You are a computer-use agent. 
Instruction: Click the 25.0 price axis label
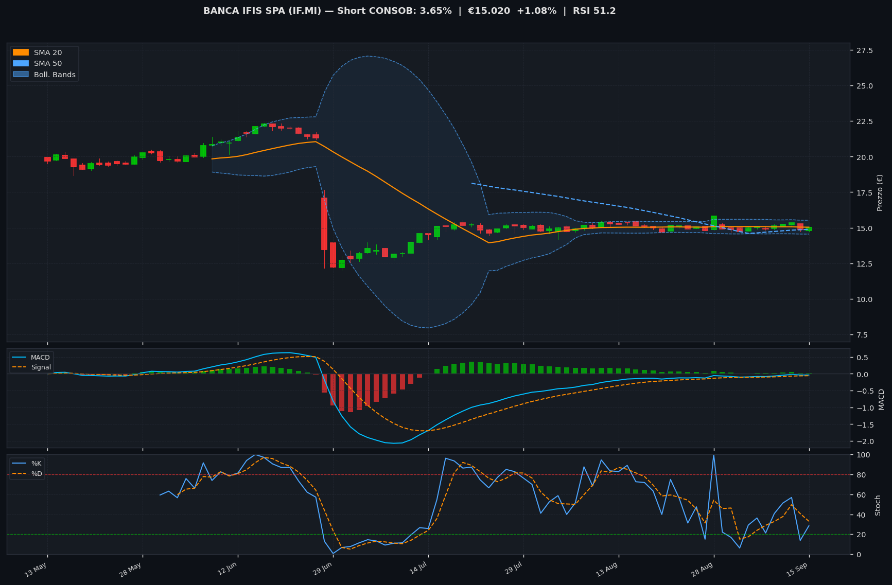[864, 86]
